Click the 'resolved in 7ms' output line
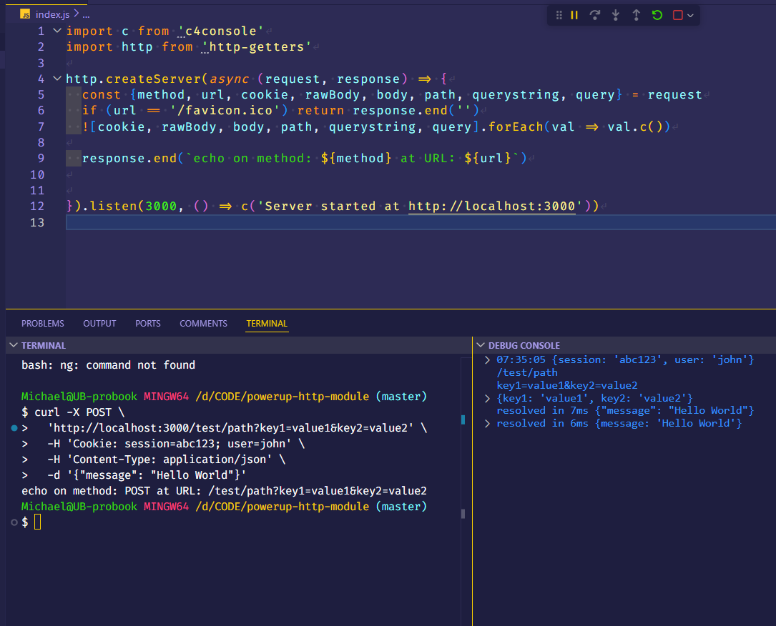This screenshot has height=626, width=776. tap(625, 410)
